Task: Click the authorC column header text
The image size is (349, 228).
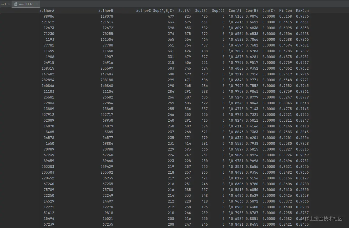Action: 144,11
